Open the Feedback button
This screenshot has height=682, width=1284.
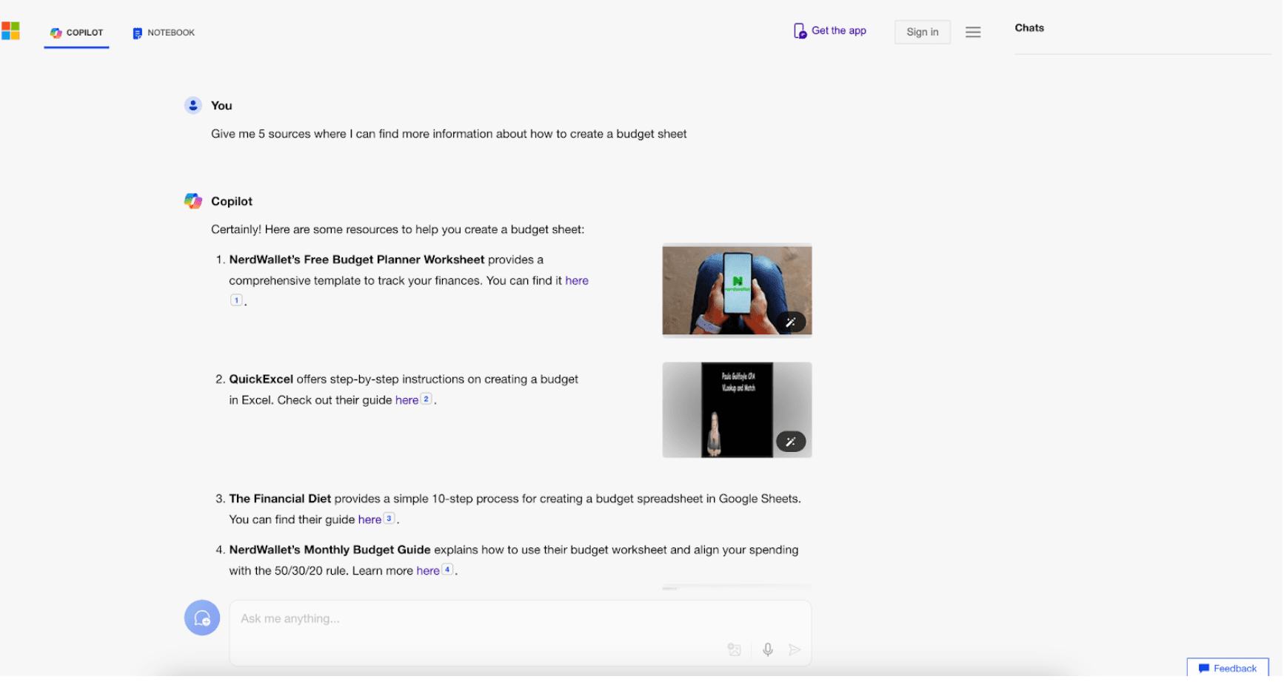[x=1227, y=668]
